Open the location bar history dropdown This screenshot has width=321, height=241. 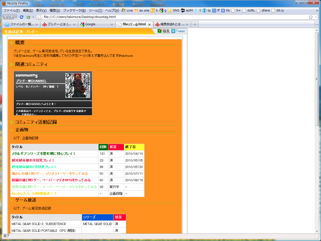pos(316,17)
